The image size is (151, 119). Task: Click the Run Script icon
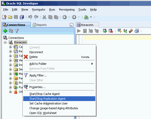(85, 31)
